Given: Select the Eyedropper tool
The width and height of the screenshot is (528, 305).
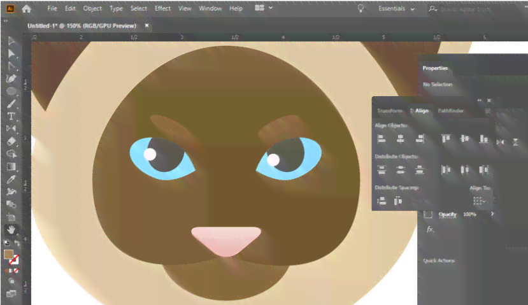Looking at the screenshot, I should coord(11,179).
